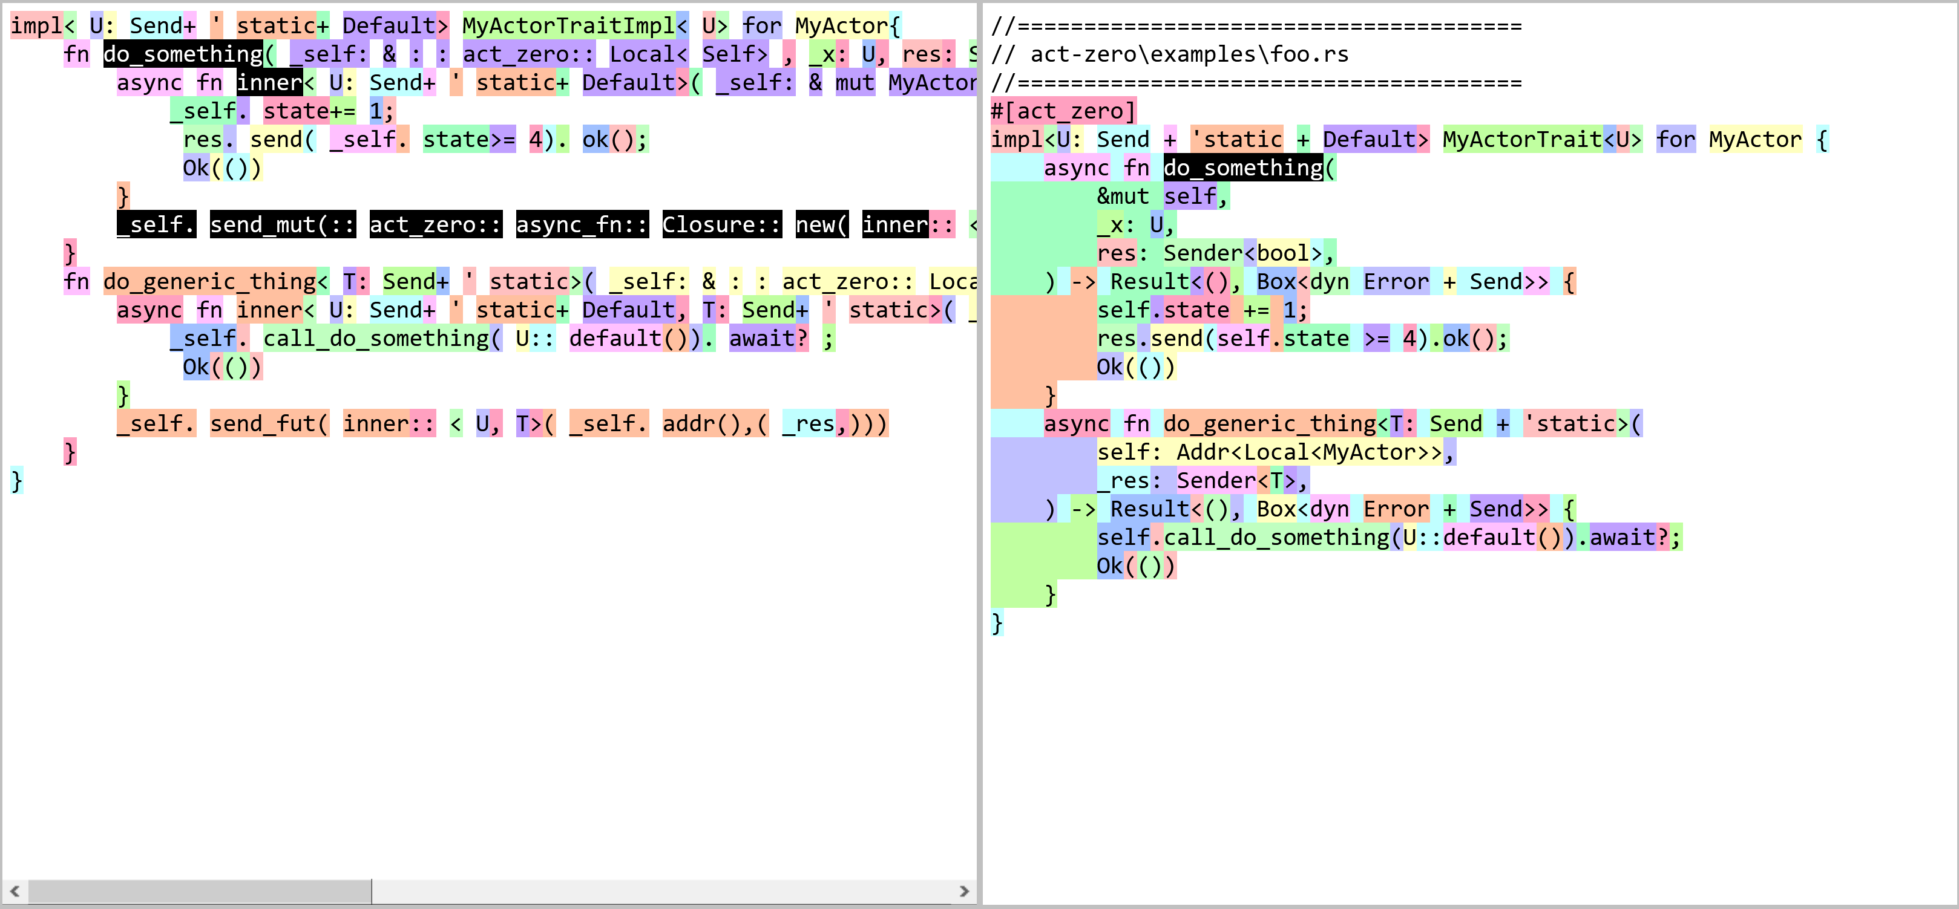Click the final closing brace in right pane
Screen dimensions: 1959x909
(997, 622)
